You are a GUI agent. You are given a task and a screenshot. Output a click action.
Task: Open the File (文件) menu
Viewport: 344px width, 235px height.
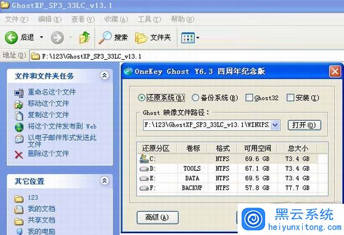click(x=16, y=19)
